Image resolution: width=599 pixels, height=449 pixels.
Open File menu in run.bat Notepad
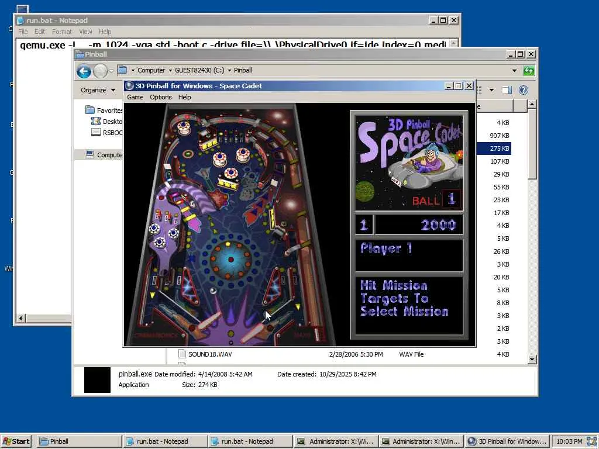23,32
